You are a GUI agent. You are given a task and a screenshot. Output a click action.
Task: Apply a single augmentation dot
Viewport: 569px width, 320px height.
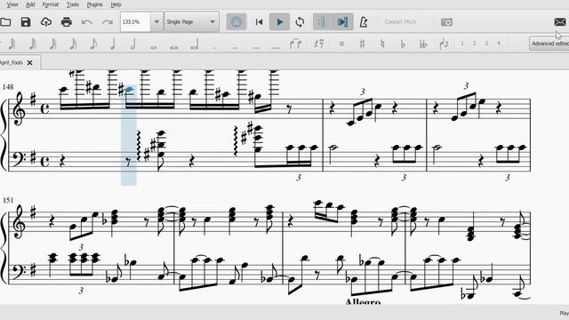[x=215, y=47]
